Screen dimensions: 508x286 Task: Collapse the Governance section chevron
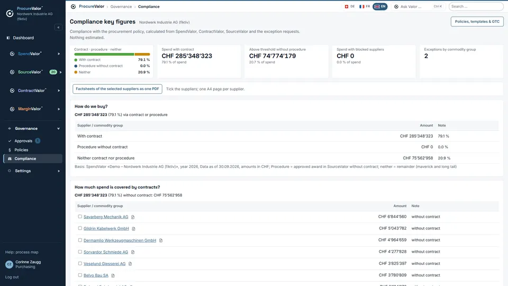59,129
